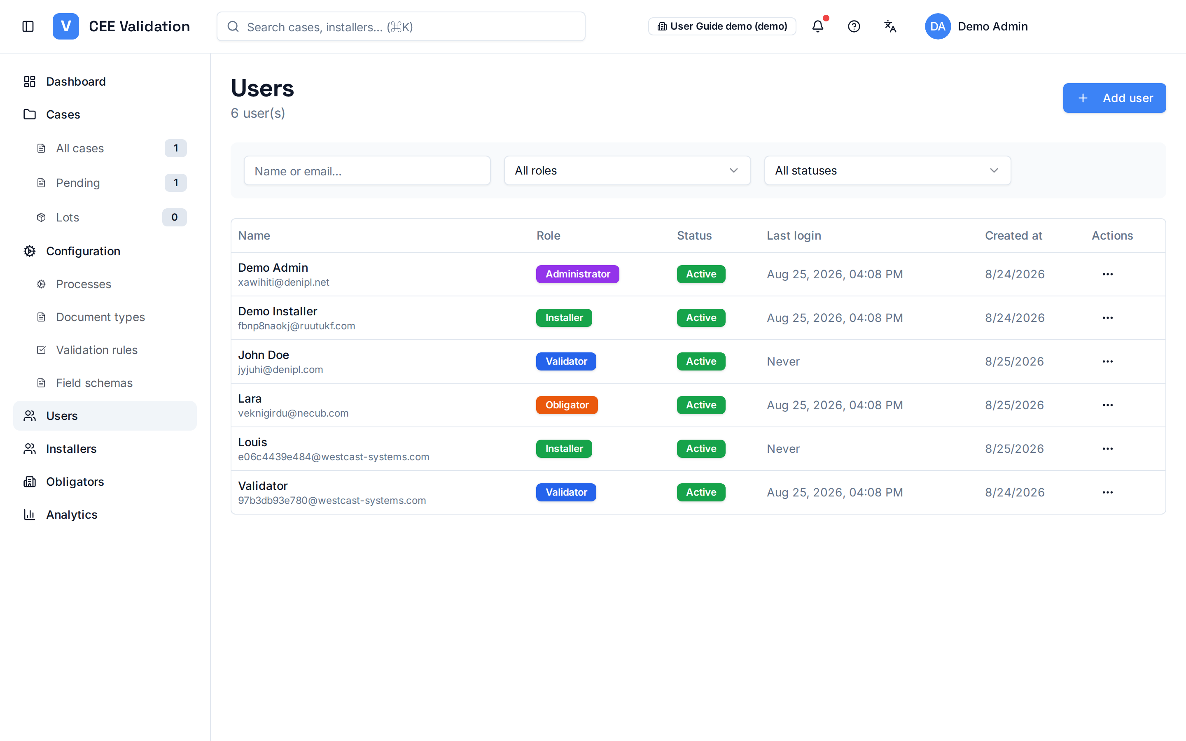
Task: Open actions menu for Lara row
Action: [1108, 405]
